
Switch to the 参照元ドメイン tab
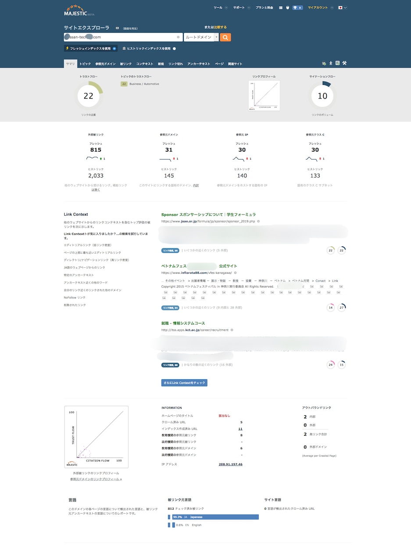click(x=105, y=64)
